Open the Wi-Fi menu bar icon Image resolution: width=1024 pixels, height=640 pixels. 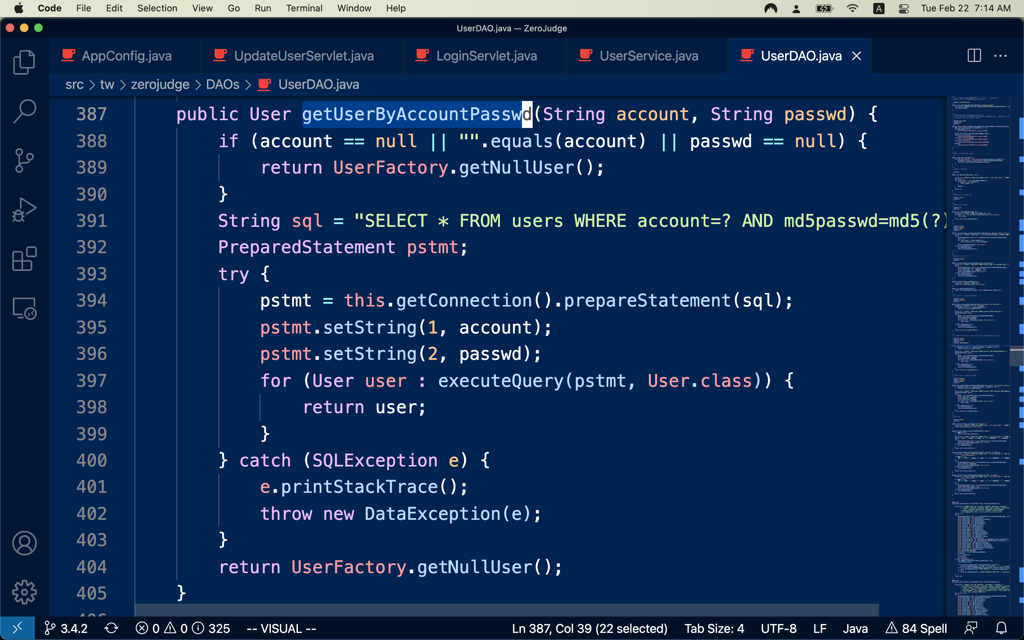pos(852,8)
